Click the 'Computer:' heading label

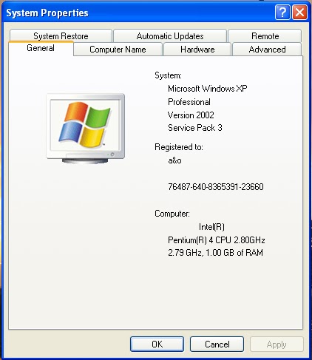coord(172,214)
